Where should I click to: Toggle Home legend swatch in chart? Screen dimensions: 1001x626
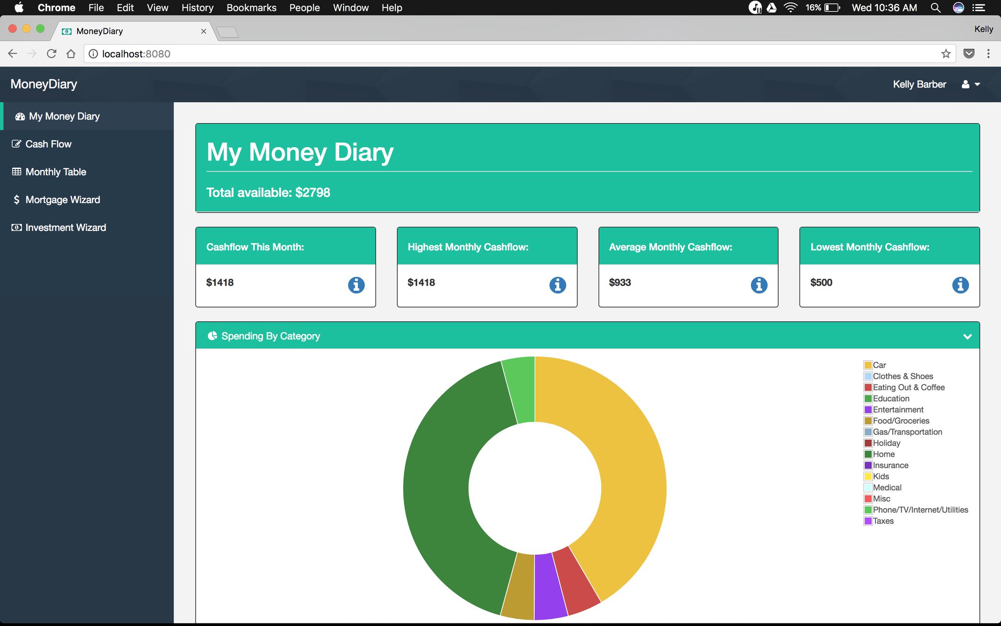pyautogui.click(x=868, y=454)
